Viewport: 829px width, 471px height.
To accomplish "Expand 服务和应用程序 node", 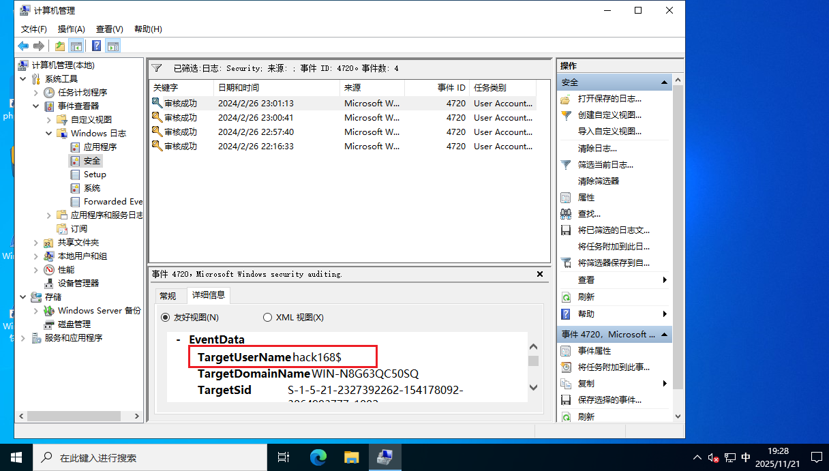I will pyautogui.click(x=23, y=338).
